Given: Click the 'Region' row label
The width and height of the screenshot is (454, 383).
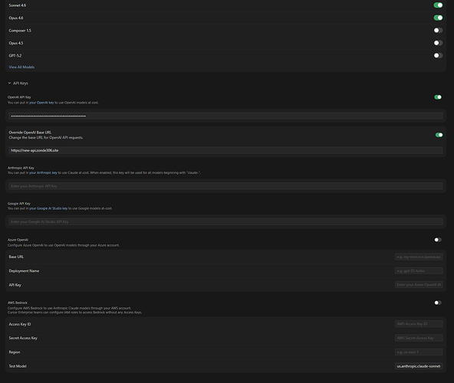Looking at the screenshot, I should [x=15, y=352].
